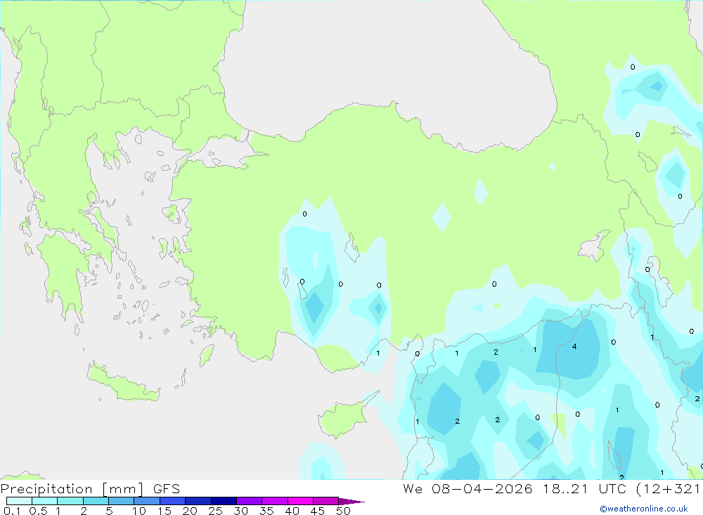Click the above-50 mm legend arrow tip

pos(352,502)
